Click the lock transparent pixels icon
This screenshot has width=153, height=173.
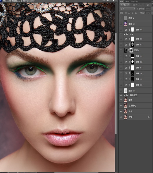click(x=126, y=13)
